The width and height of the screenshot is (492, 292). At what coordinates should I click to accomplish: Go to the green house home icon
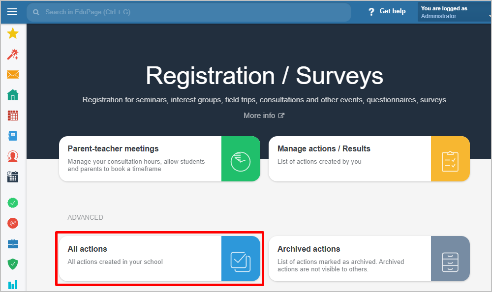[13, 95]
